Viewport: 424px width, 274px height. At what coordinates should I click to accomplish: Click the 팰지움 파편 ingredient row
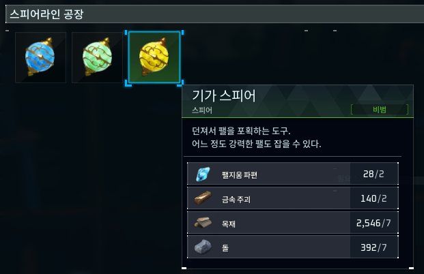[293, 174]
